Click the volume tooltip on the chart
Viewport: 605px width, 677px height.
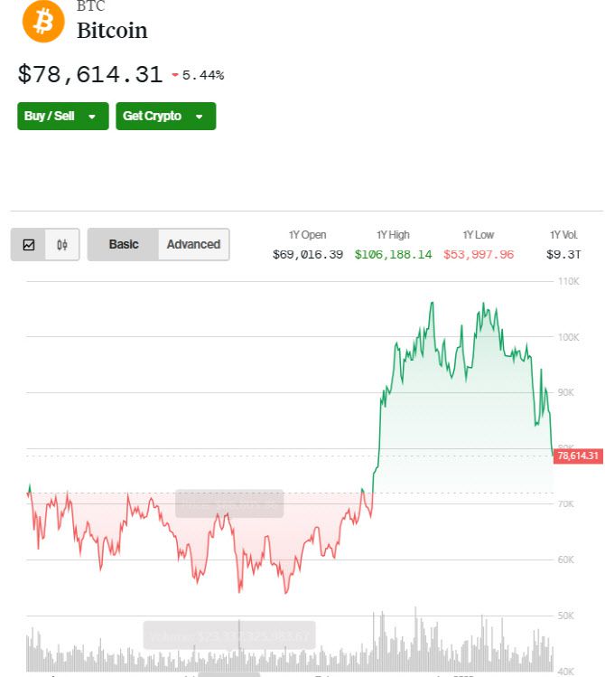pos(229,635)
